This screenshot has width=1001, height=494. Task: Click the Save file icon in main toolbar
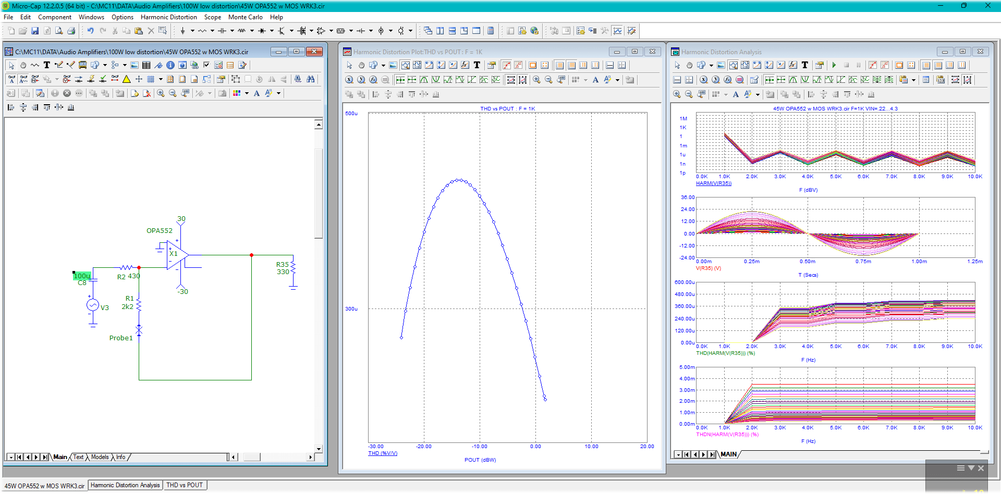coord(35,31)
